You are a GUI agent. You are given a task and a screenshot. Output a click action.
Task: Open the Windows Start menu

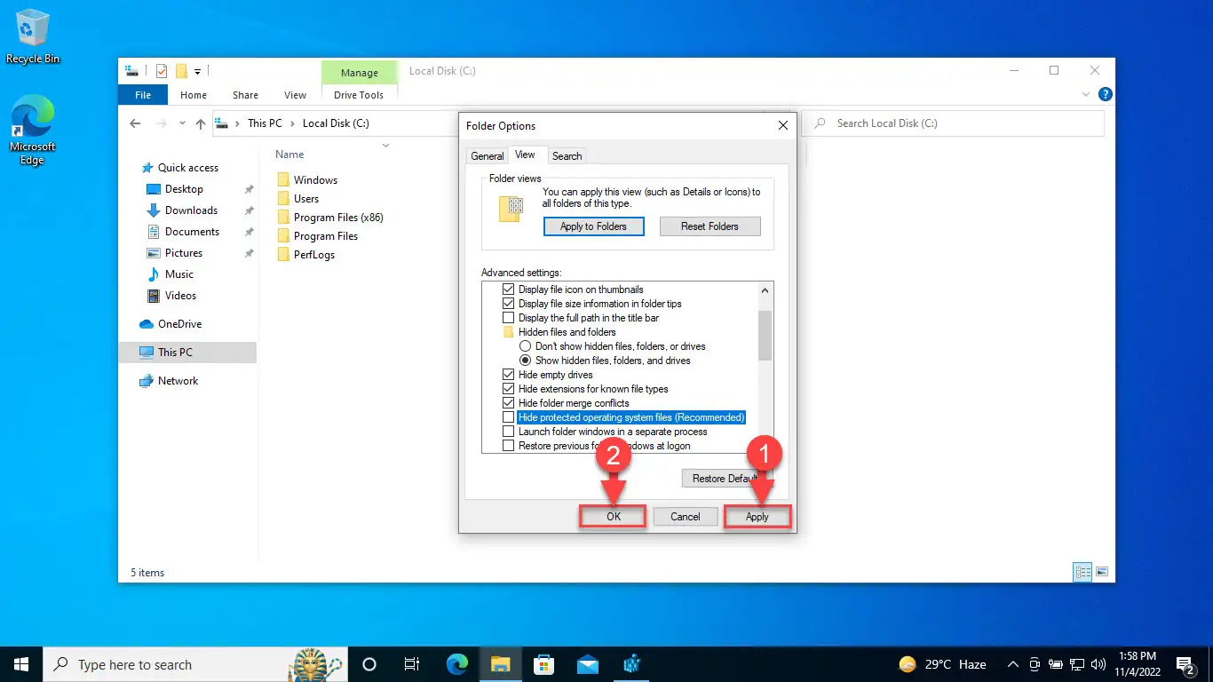pyautogui.click(x=21, y=664)
